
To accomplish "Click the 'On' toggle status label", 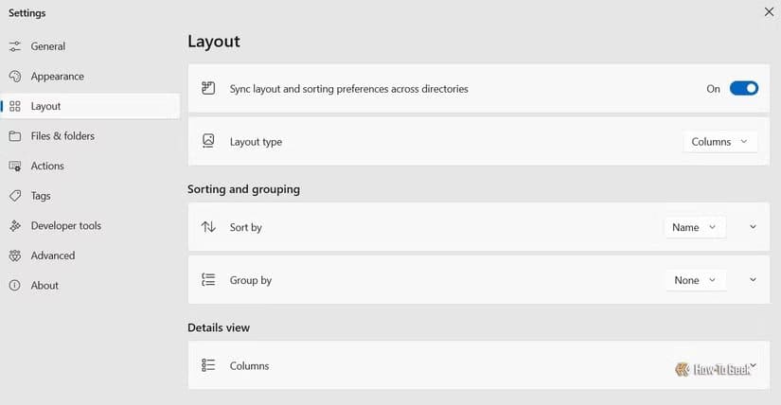I will pyautogui.click(x=713, y=89).
